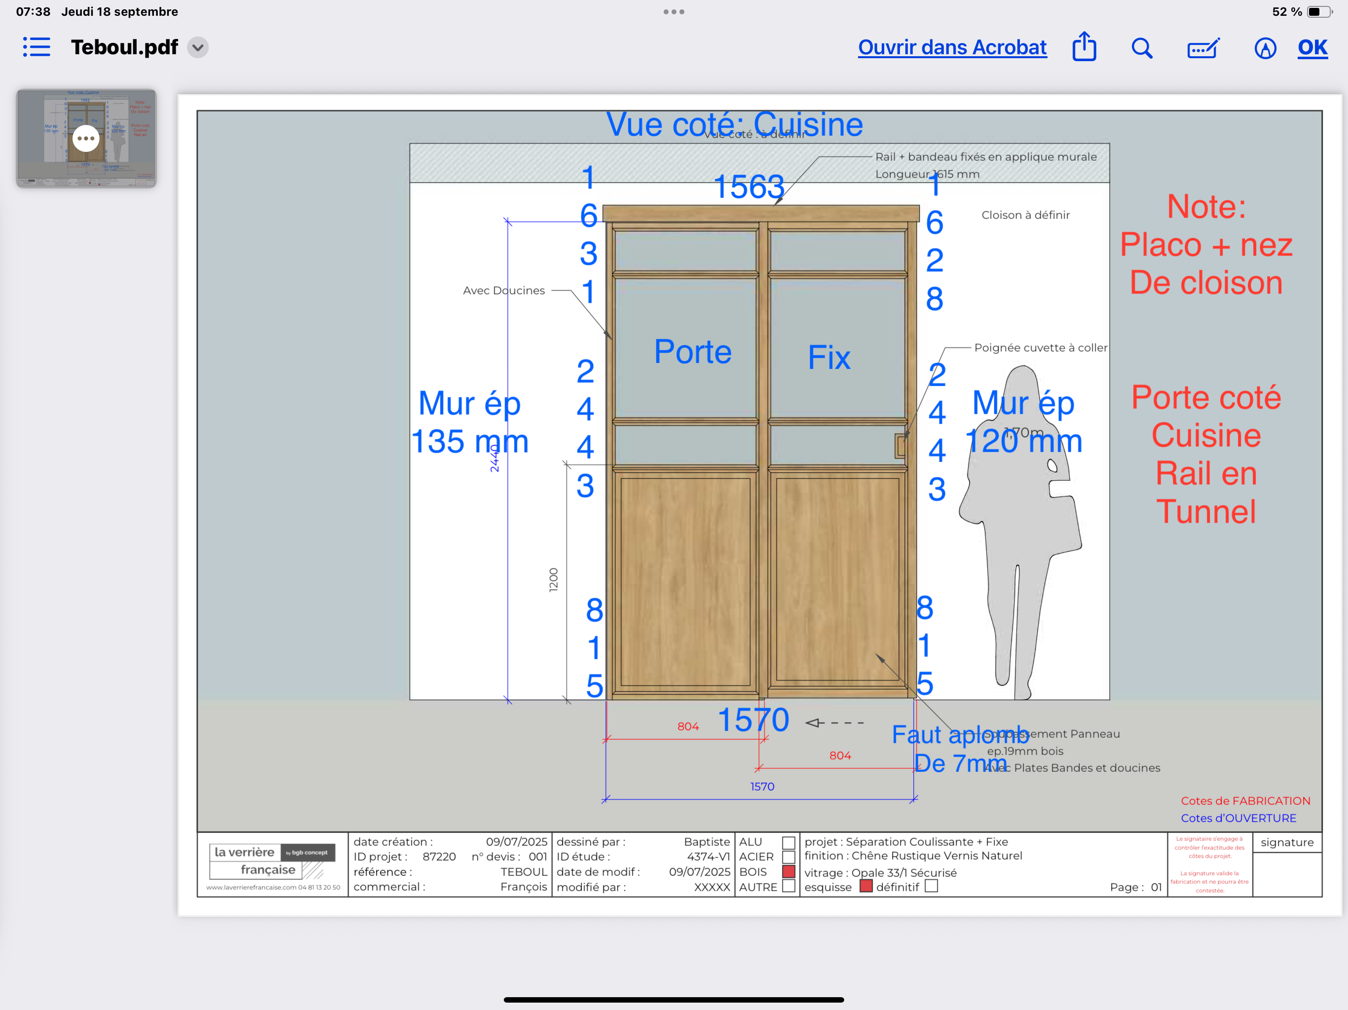
Task: Select the form fill pencil icon
Action: click(x=1203, y=47)
